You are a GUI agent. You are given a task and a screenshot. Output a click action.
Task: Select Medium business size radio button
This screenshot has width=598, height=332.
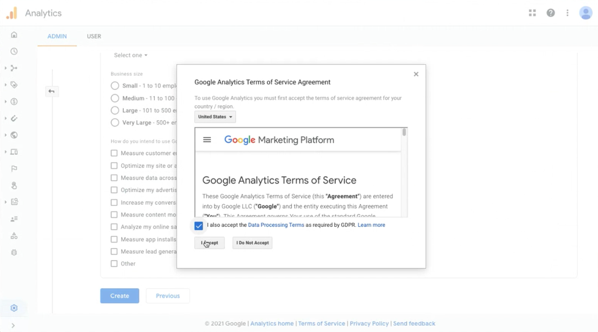coord(115,98)
